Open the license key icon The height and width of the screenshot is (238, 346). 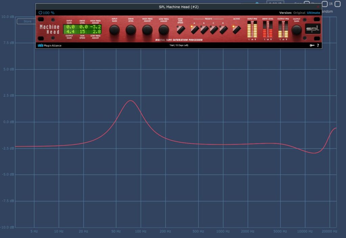(x=312, y=45)
